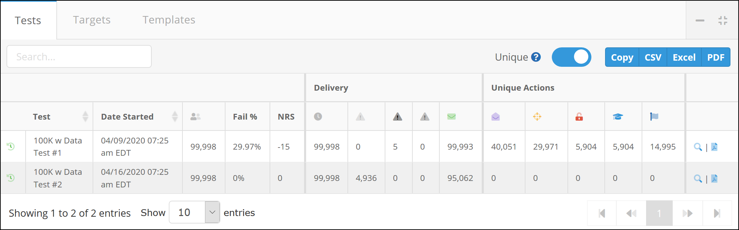Collapse the panel with the compress icon
This screenshot has height=230, width=739.
[x=723, y=20]
